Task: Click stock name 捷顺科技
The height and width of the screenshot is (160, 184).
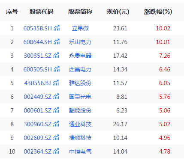Action: pos(80,138)
